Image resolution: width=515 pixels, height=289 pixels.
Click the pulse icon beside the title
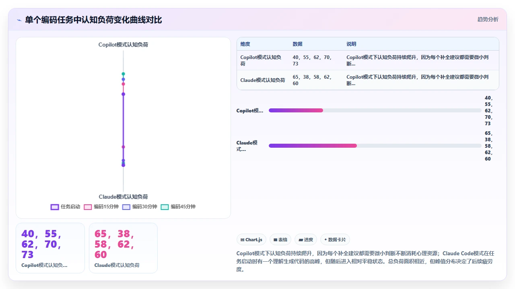point(19,20)
